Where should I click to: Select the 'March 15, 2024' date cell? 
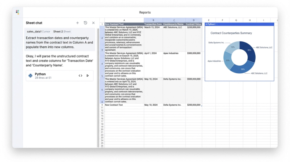(x=153, y=39)
